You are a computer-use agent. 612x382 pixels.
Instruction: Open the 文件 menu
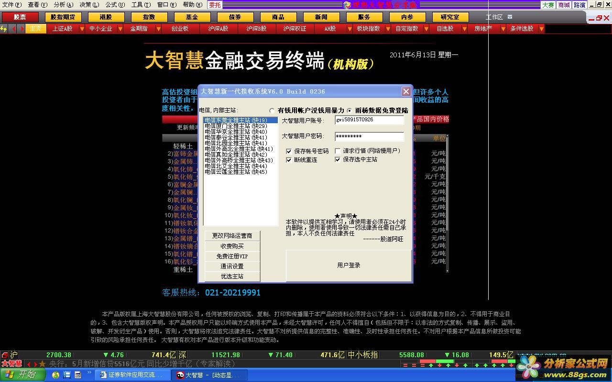(x=12, y=5)
